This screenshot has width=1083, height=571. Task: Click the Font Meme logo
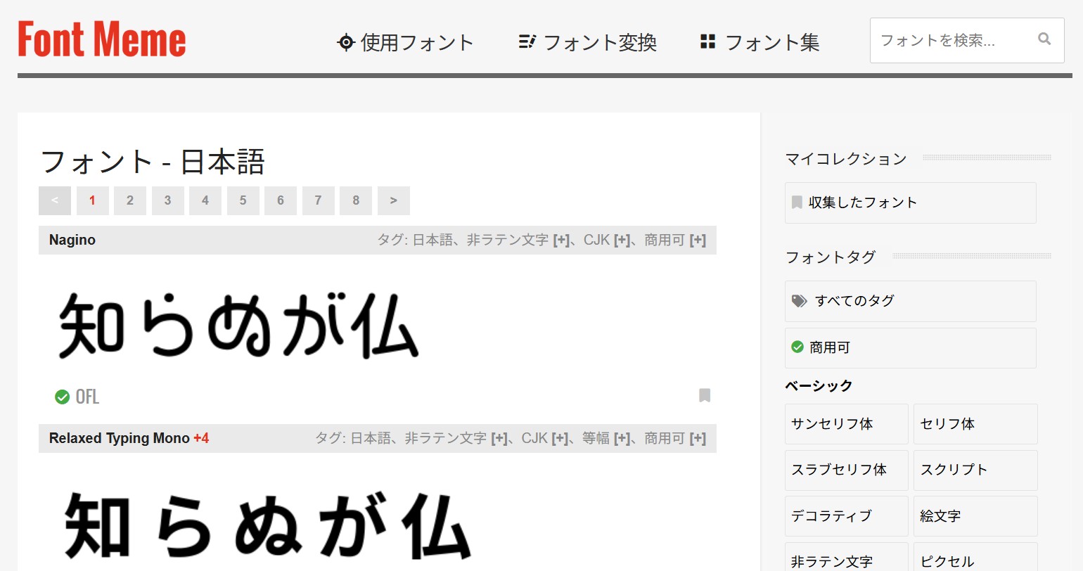[x=102, y=39]
